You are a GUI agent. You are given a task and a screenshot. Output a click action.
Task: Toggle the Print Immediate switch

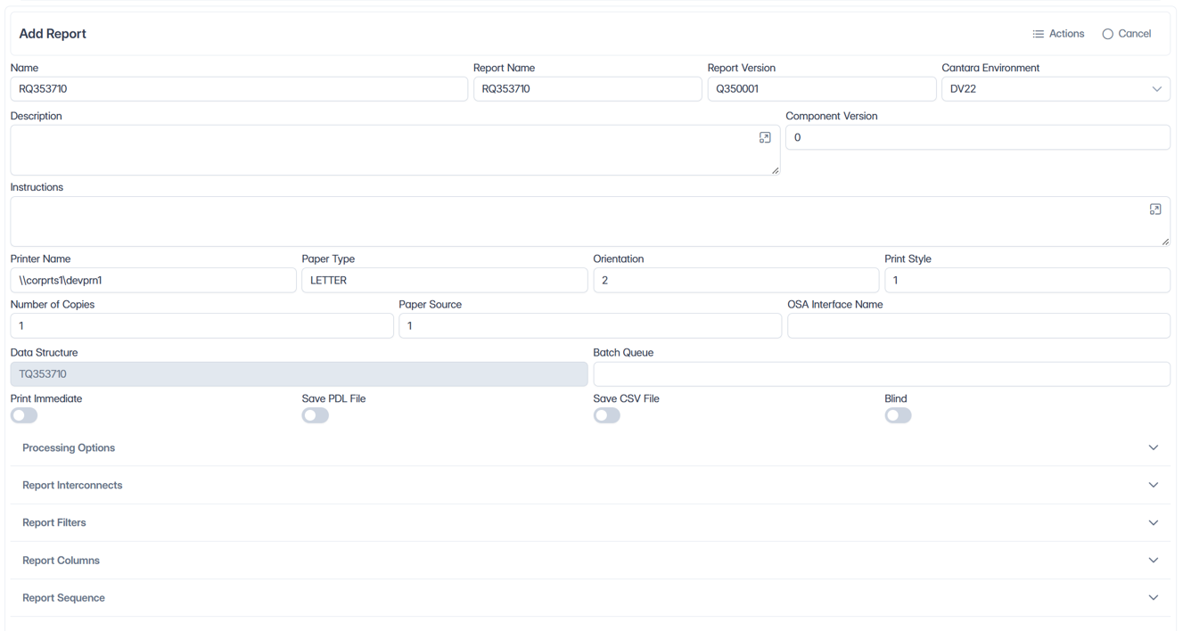coord(24,415)
